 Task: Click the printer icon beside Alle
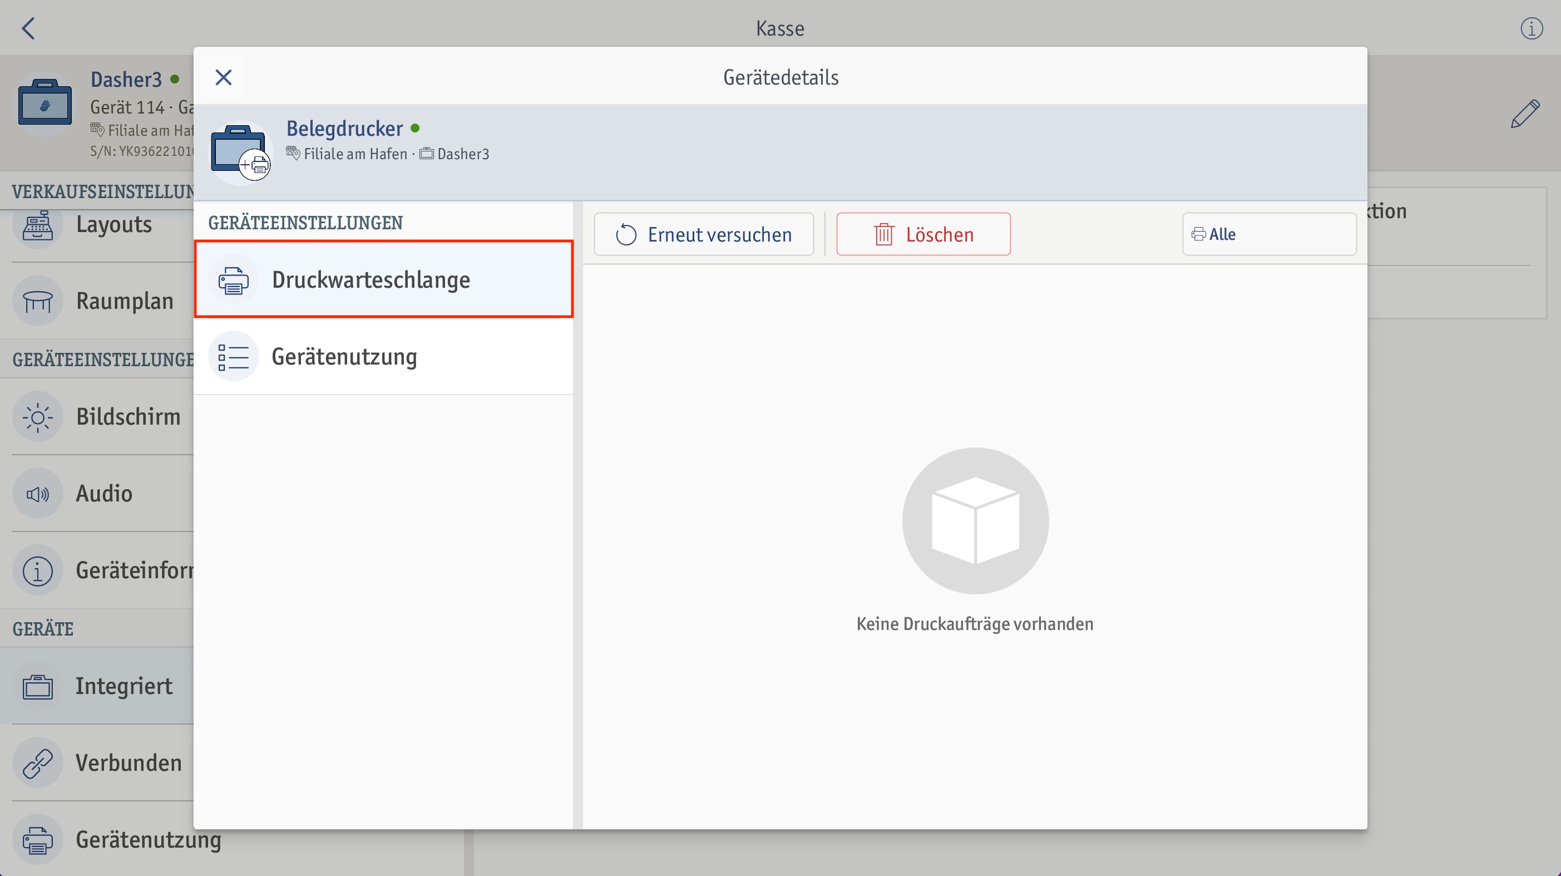point(1198,234)
